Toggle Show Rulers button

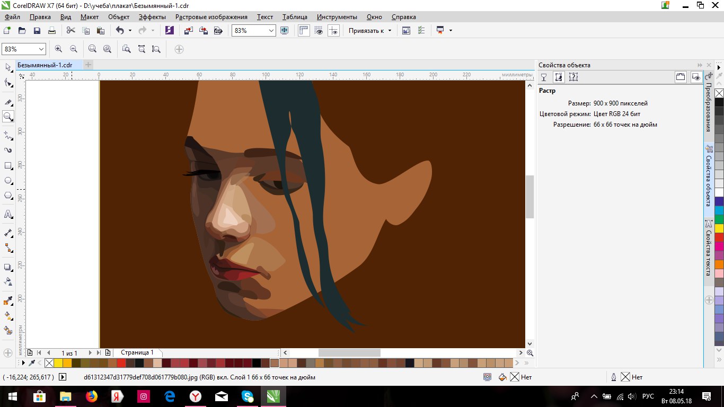tap(304, 31)
